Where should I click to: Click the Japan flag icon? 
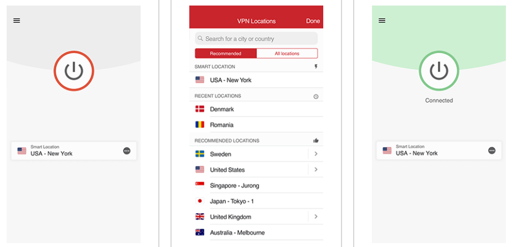pyautogui.click(x=200, y=201)
